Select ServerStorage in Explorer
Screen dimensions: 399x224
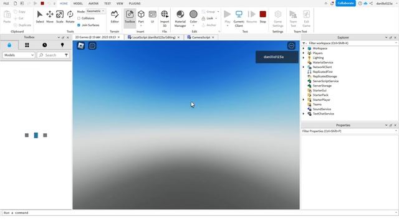[x=322, y=86]
